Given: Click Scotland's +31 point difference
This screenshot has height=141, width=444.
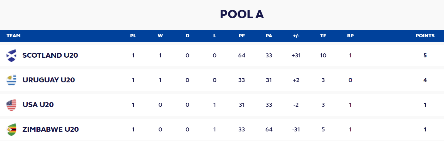Looking at the screenshot, I should pyautogui.click(x=296, y=56).
